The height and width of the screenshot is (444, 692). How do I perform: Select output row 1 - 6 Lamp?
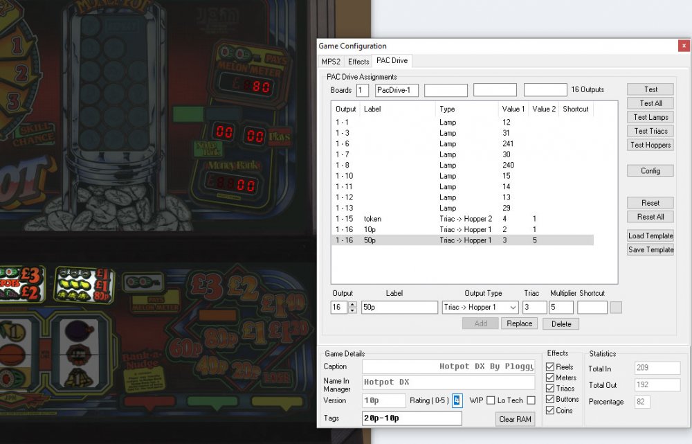(x=462, y=143)
